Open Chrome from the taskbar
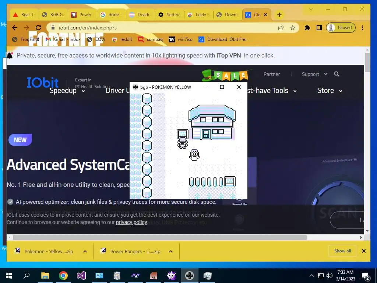377x283 pixels. click(63, 276)
